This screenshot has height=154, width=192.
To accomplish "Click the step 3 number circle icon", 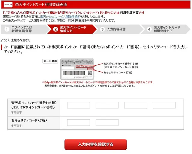I will pos(102,29).
